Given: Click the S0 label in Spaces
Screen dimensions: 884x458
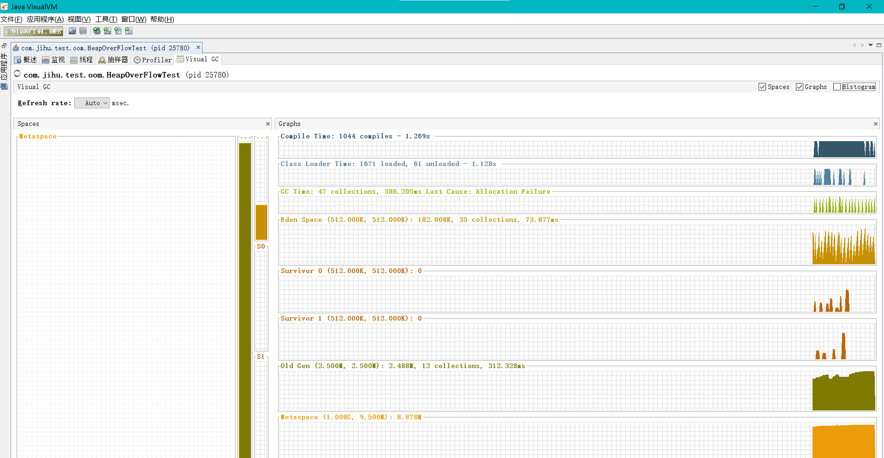Looking at the screenshot, I should pyautogui.click(x=261, y=246).
